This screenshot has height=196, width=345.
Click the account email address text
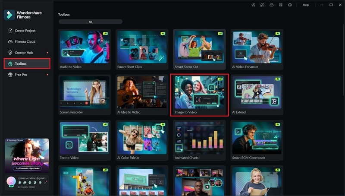click(32, 178)
